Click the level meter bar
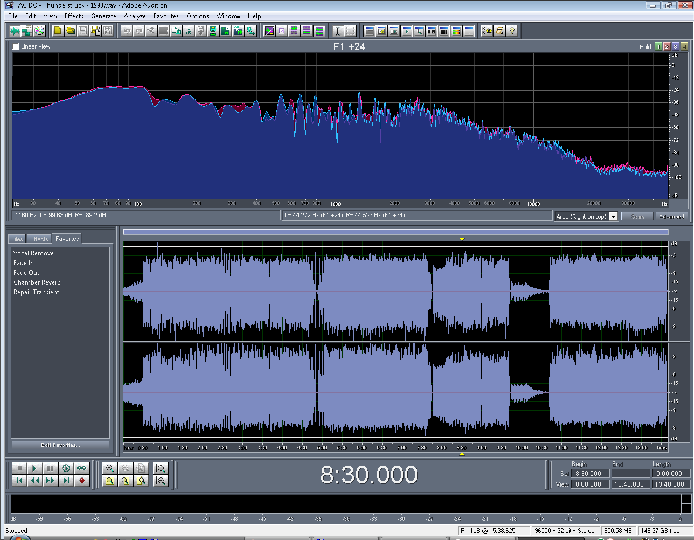694x540 pixels. pos(345,503)
